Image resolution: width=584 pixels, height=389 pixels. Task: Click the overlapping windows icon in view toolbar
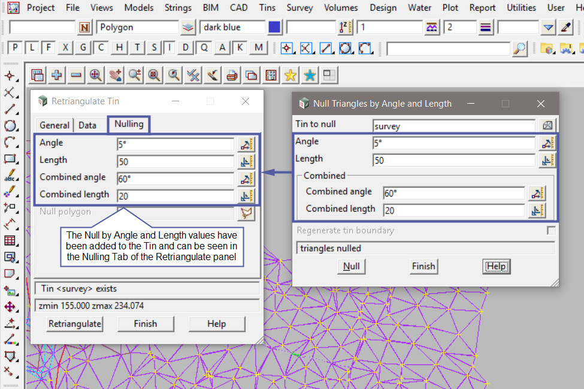pyautogui.click(x=252, y=76)
